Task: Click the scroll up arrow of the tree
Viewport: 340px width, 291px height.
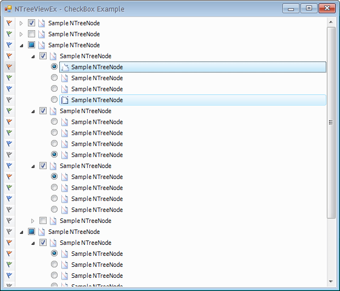Action: (331, 22)
